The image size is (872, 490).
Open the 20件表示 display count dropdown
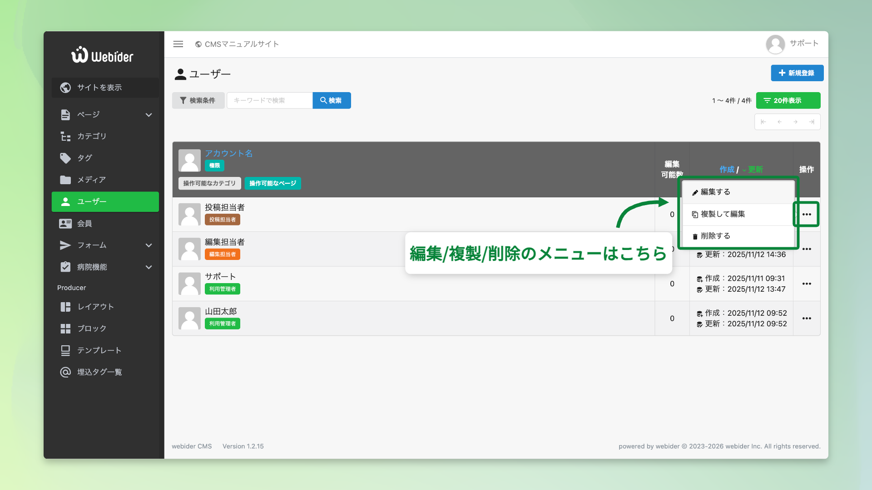tap(788, 101)
